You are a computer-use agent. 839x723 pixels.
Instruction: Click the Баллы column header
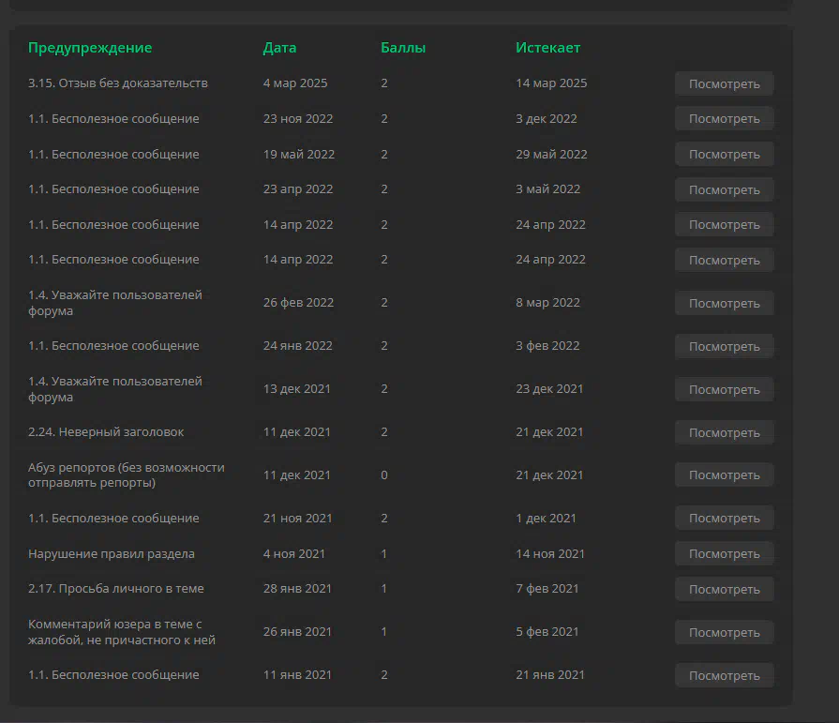tap(403, 48)
